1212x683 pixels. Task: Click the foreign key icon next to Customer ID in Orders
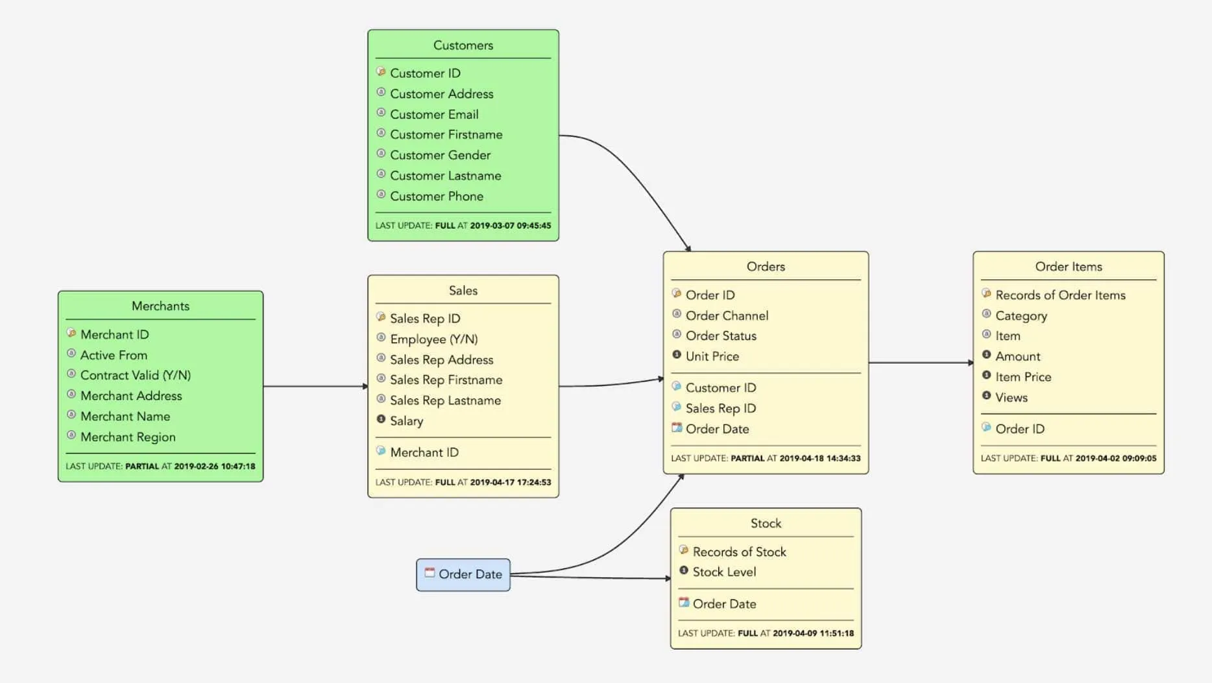tap(675, 387)
